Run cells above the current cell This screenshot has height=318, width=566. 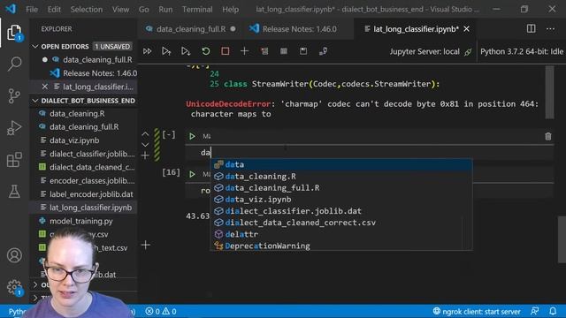click(x=166, y=51)
